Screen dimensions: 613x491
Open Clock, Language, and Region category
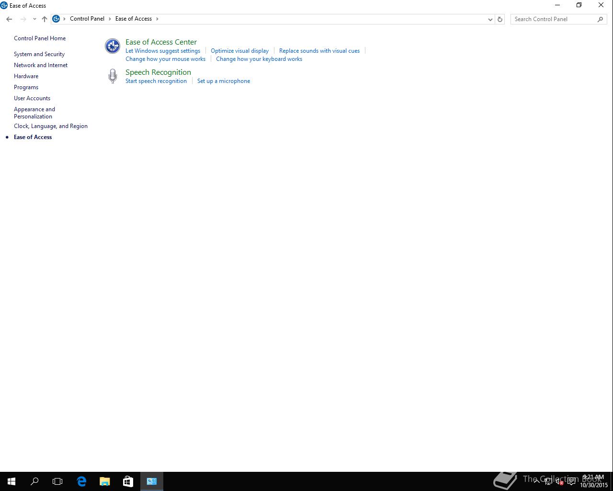coord(51,126)
